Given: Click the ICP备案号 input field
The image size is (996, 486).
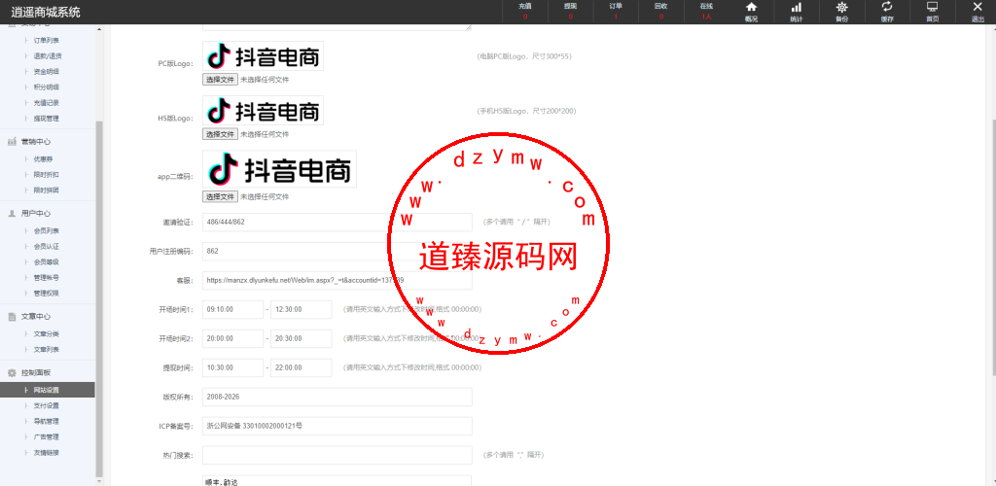Looking at the screenshot, I should pos(338,427).
